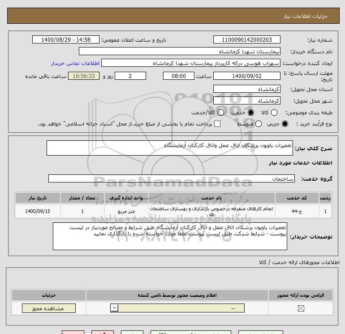
Task: Click the مشاهده مجوز button
Action: (x=49, y=308)
